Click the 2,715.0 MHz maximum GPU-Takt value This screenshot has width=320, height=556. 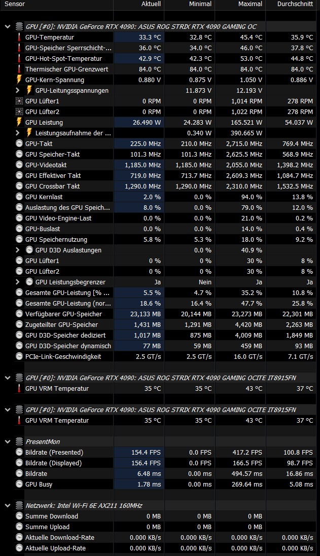point(244,143)
